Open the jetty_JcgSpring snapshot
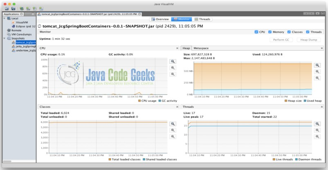Image resolution: width=328 pixels, height=170 pixels. coord(24,47)
